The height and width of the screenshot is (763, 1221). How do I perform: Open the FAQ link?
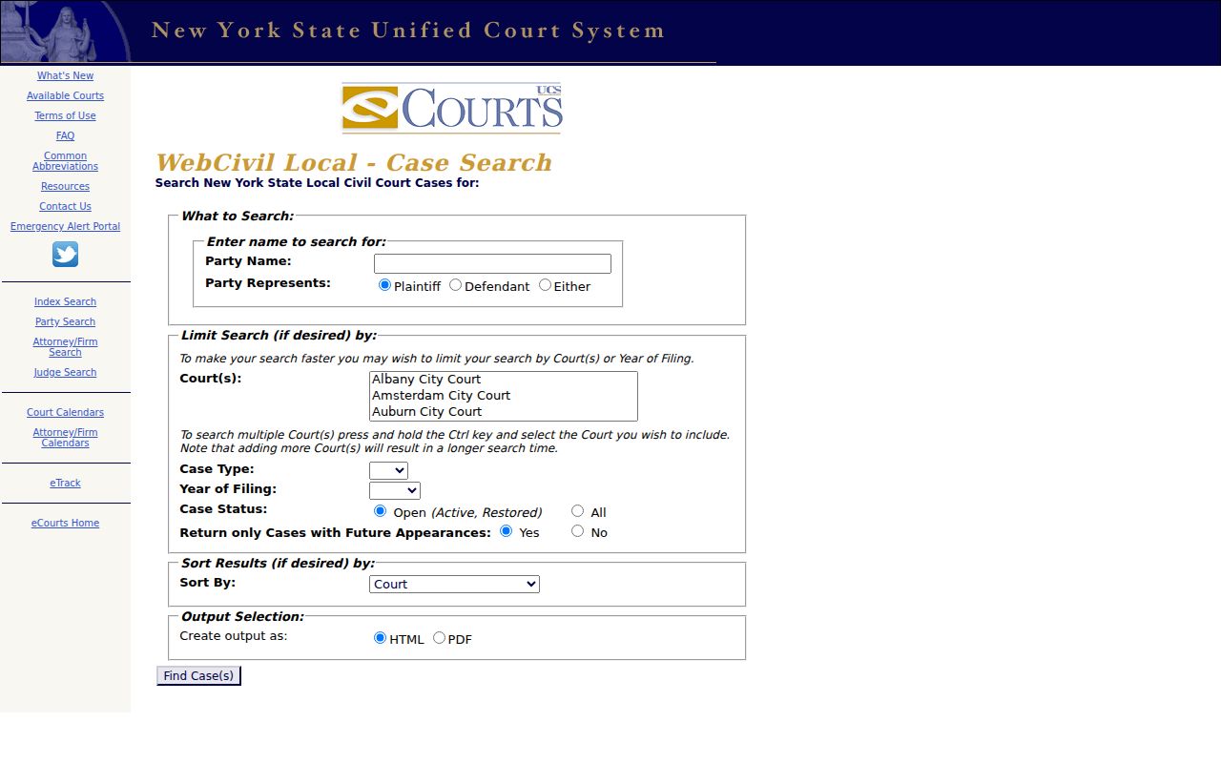tap(65, 136)
